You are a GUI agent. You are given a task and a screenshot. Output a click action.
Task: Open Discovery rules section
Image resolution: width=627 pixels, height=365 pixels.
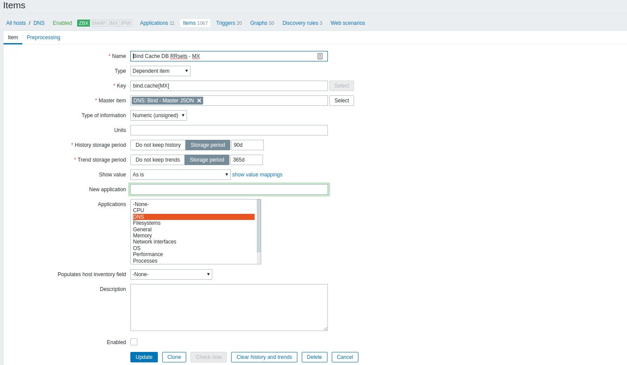click(x=302, y=23)
